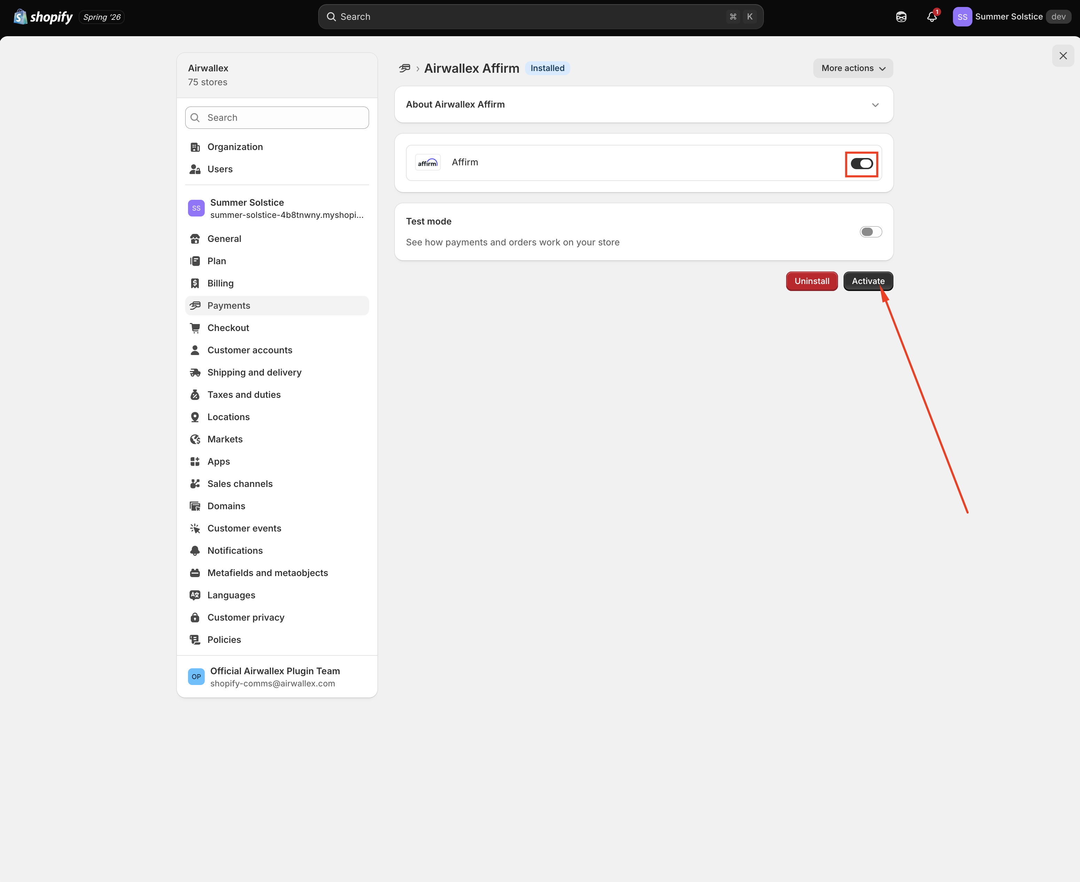Open the Summer Solstice account menu
The width and height of the screenshot is (1080, 882).
1011,17
